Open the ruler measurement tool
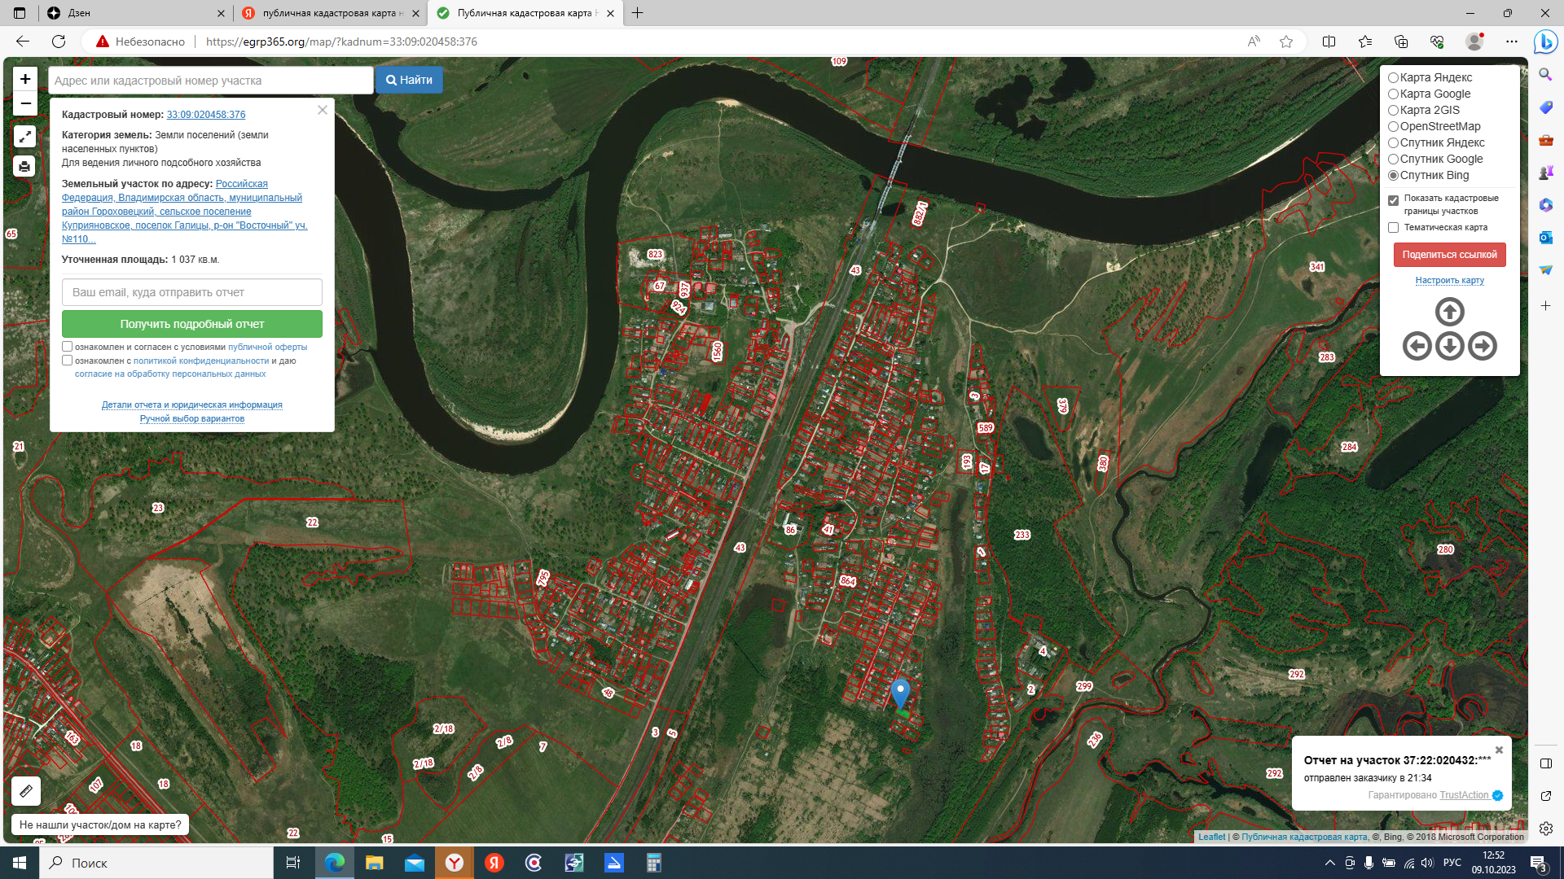1564x879 pixels. click(26, 790)
